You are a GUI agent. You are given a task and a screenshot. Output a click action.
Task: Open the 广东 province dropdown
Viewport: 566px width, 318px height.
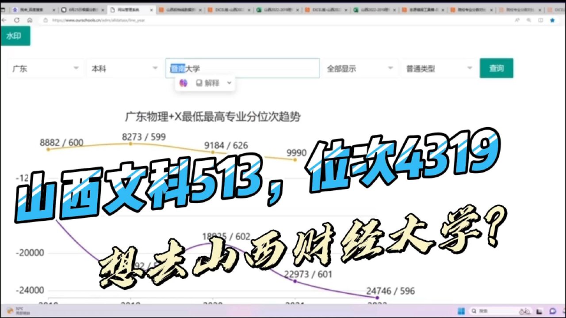[46, 68]
